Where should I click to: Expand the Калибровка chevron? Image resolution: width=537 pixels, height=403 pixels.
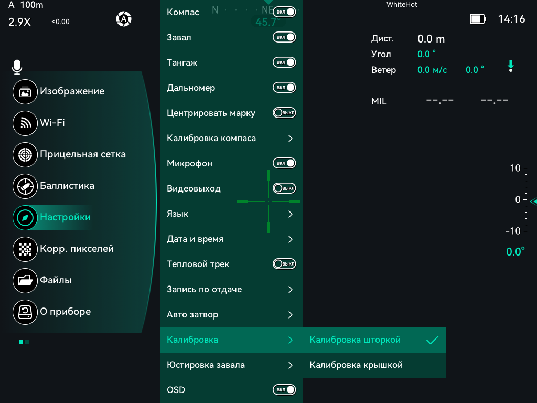pos(291,340)
